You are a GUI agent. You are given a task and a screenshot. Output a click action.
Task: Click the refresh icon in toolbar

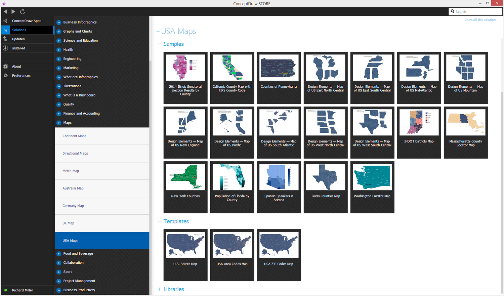click(23, 11)
